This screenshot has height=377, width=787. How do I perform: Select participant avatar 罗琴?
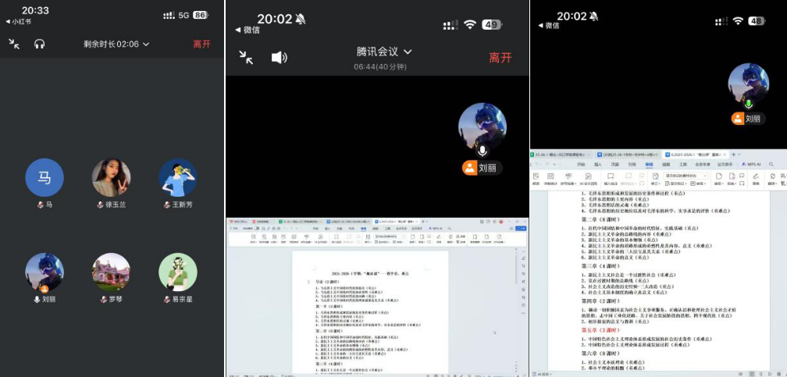click(x=112, y=272)
